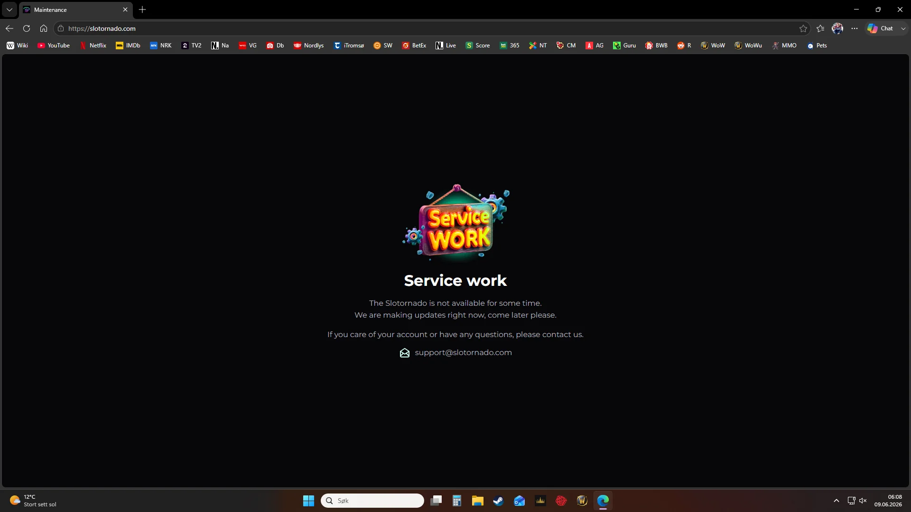Open the browser home page

coord(44,28)
